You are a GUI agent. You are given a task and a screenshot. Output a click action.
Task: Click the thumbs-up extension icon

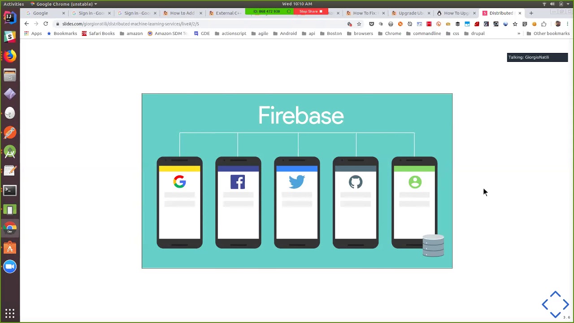[x=544, y=24]
